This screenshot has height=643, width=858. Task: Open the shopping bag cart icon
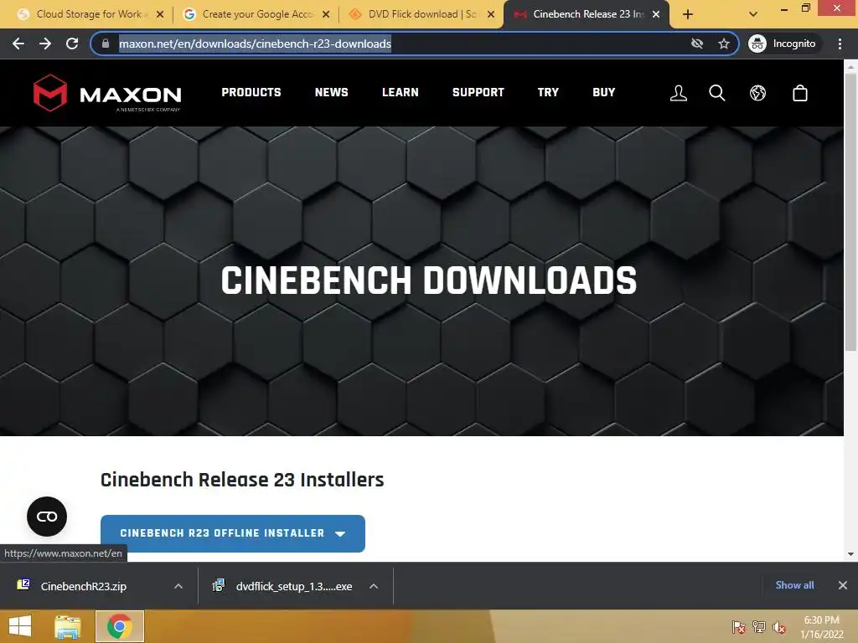coord(800,93)
